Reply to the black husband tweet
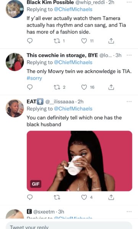 coord(30,197)
